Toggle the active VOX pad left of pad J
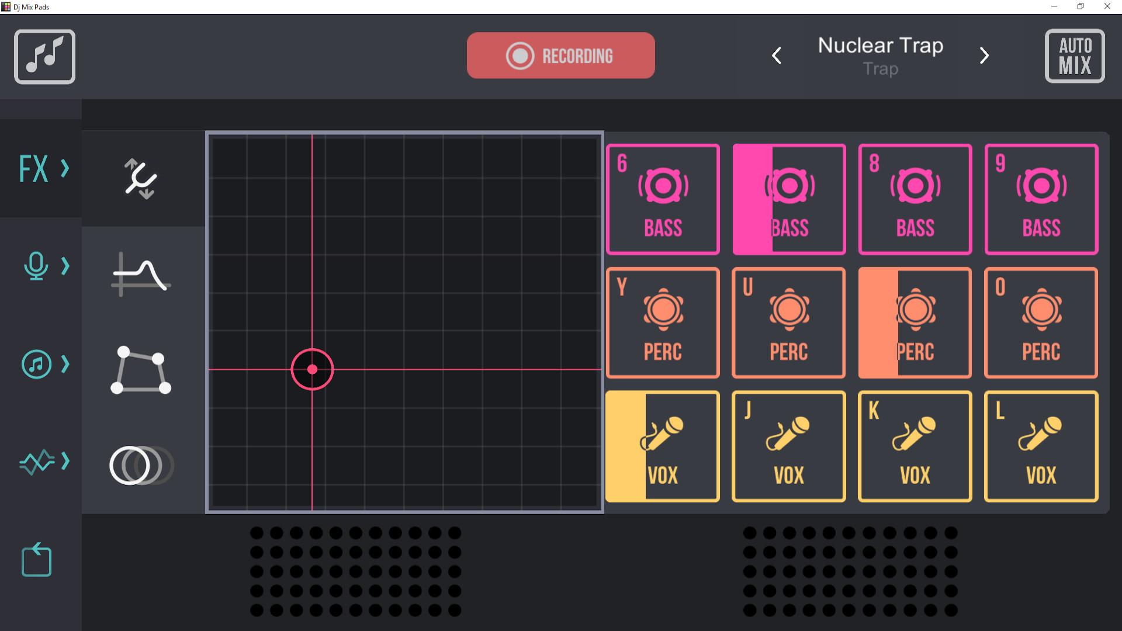The width and height of the screenshot is (1122, 631). [662, 446]
